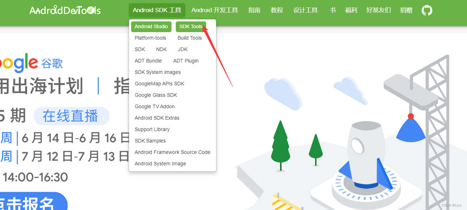Choose Platform-tools entry
This screenshot has width=467, height=210.
pyautogui.click(x=150, y=38)
